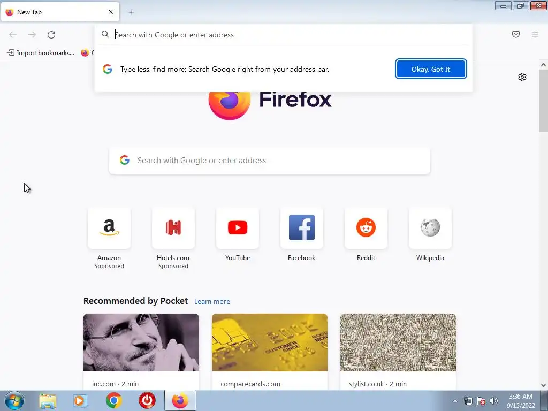
Task: Click the page's center Google search box
Action: coord(270,161)
